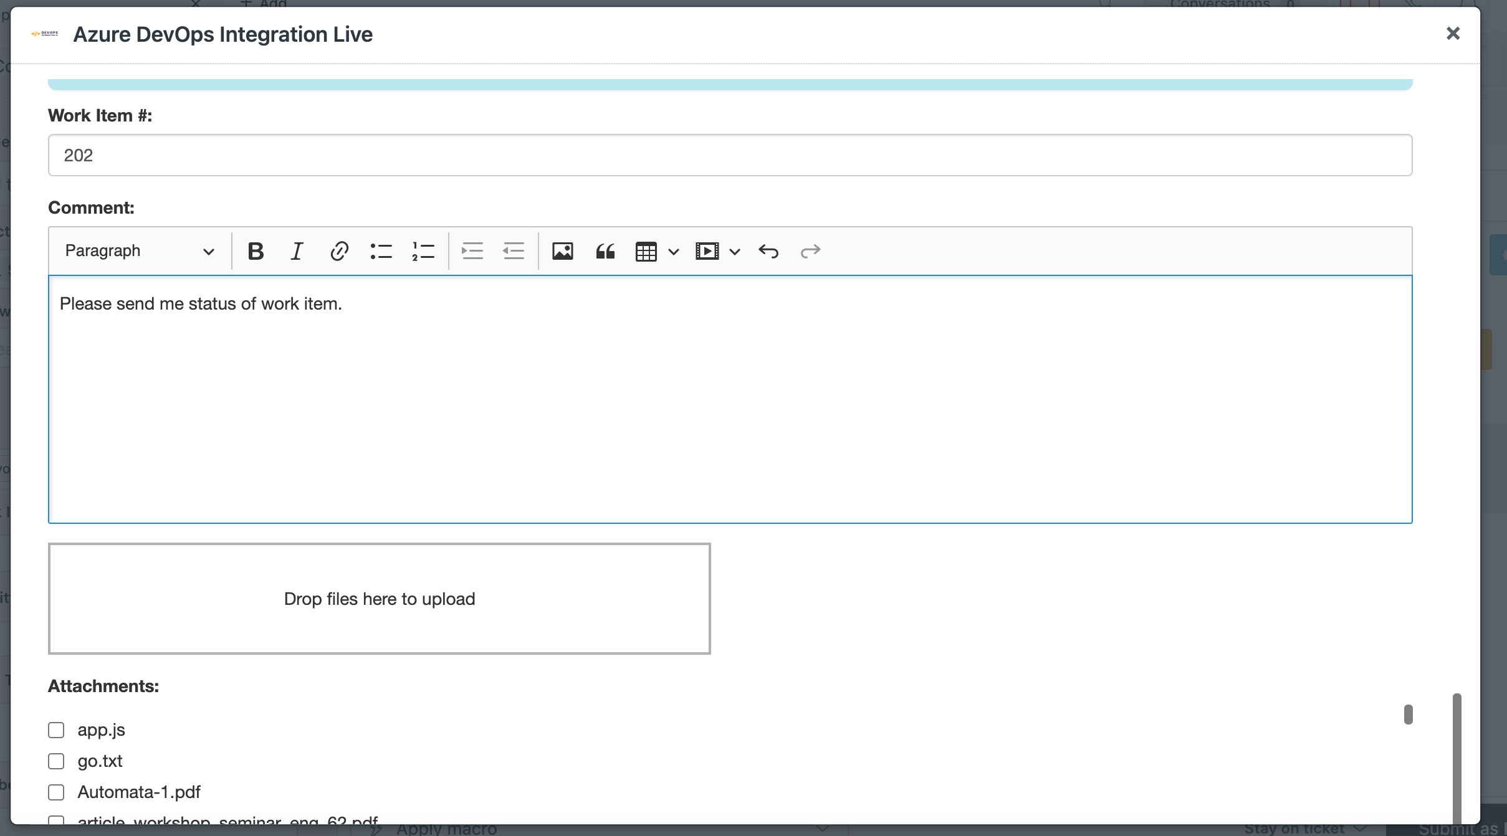
Task: Click the 'Azure DevOps Integration Live' title
Action: tap(222, 34)
